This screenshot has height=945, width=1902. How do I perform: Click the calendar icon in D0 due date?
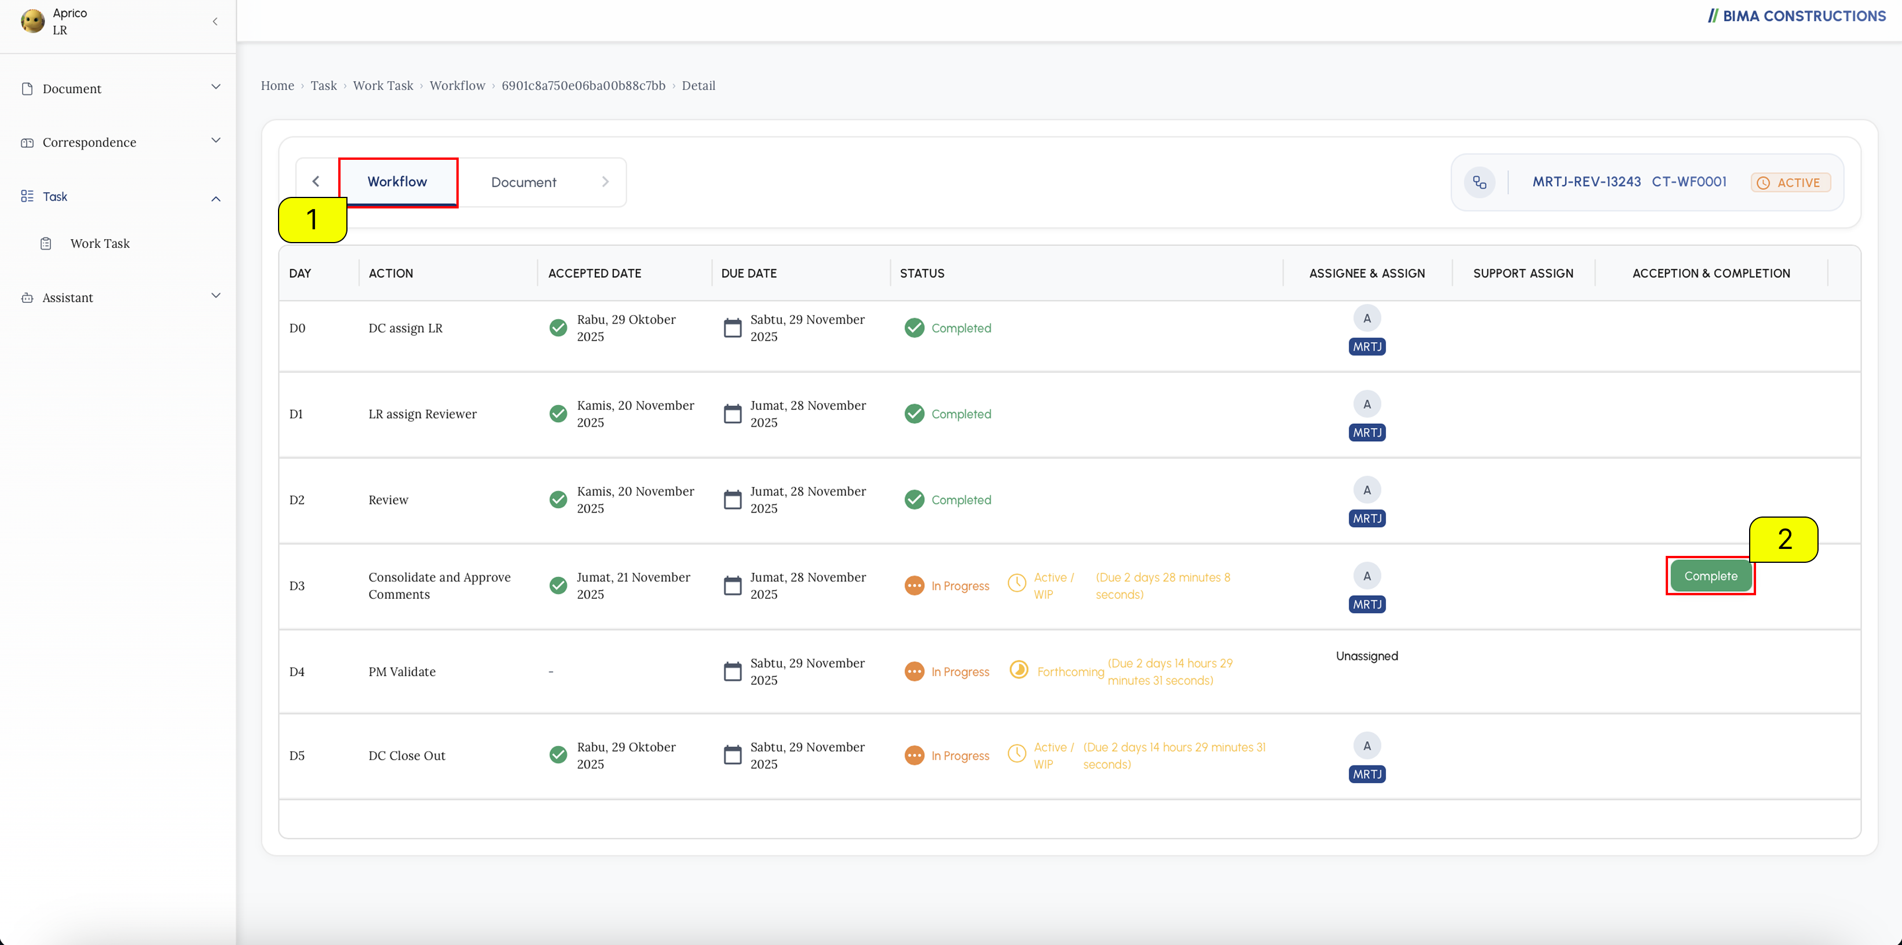(733, 328)
